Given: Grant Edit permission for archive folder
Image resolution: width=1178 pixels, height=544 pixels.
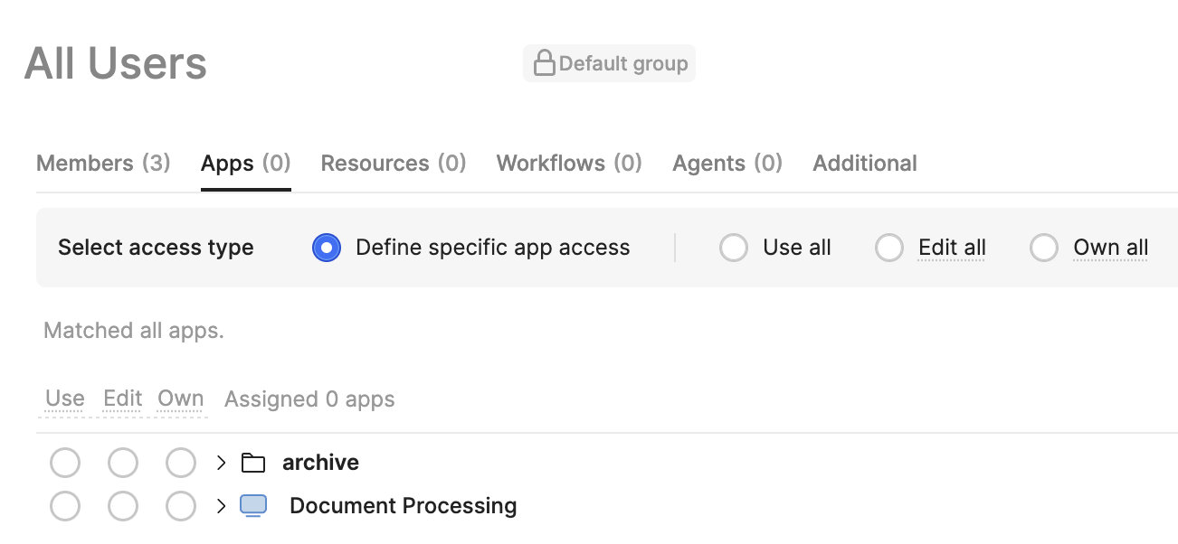Looking at the screenshot, I should (123, 463).
